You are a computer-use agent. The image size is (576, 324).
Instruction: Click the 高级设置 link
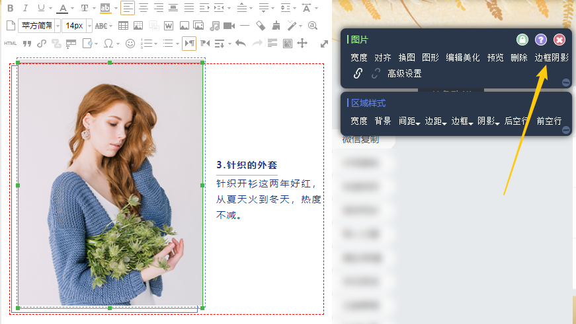click(404, 74)
